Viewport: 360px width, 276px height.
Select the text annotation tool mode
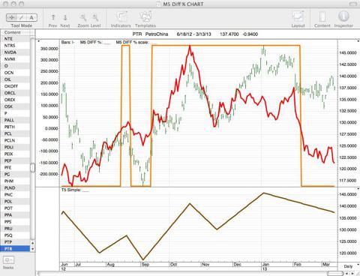pos(31,17)
